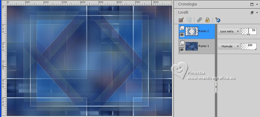
Task: Click the Raster 1 layer thumbnail
Action: point(192,46)
